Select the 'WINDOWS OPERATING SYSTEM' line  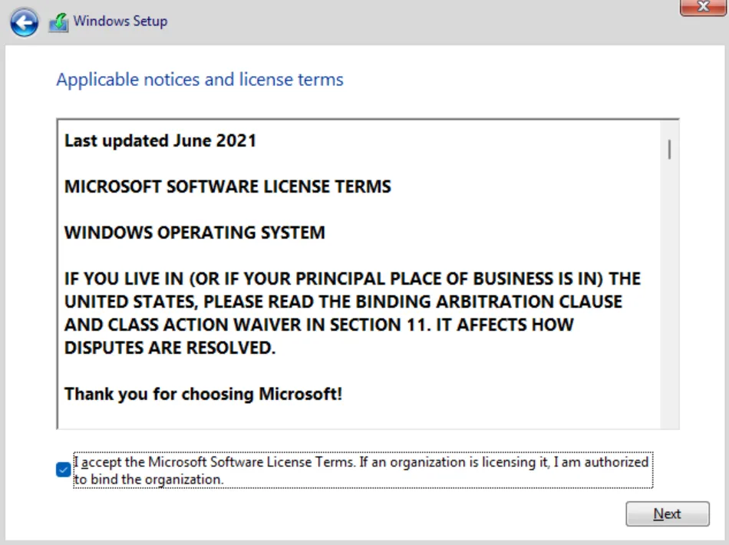tap(195, 233)
